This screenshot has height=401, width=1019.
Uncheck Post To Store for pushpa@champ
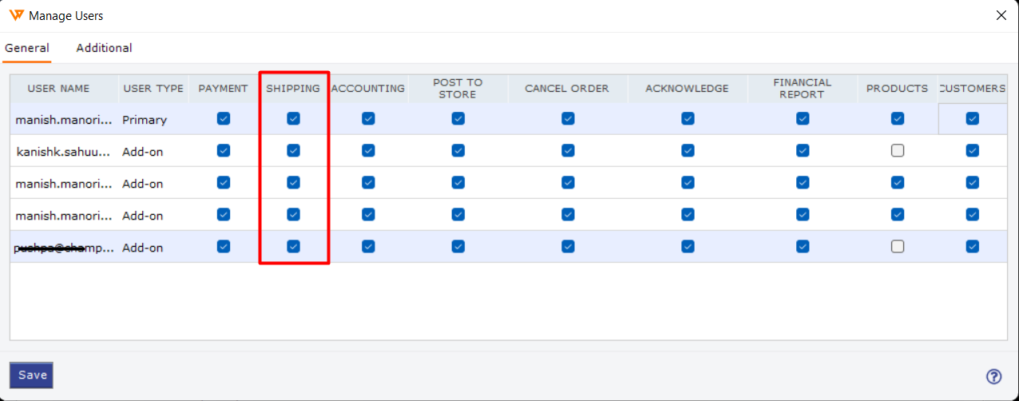[458, 246]
